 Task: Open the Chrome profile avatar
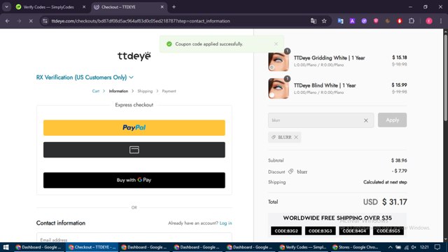point(429,21)
